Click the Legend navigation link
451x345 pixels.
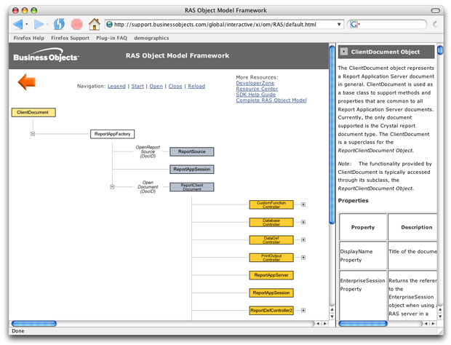tap(116, 86)
